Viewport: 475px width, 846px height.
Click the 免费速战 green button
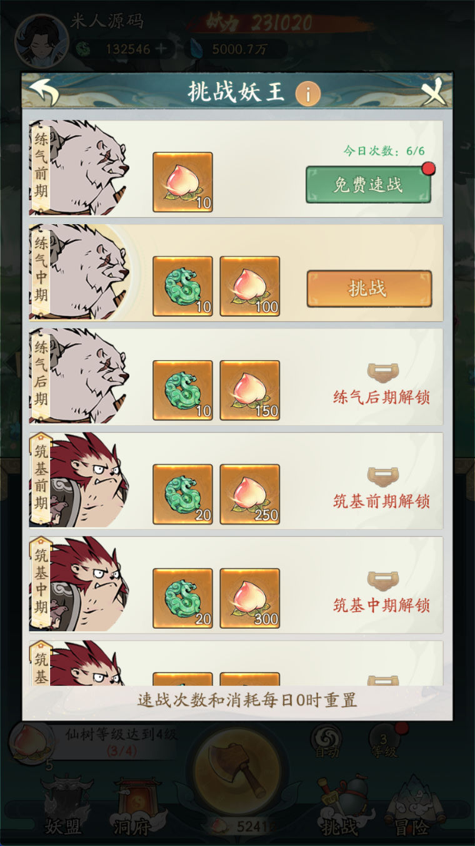368,184
